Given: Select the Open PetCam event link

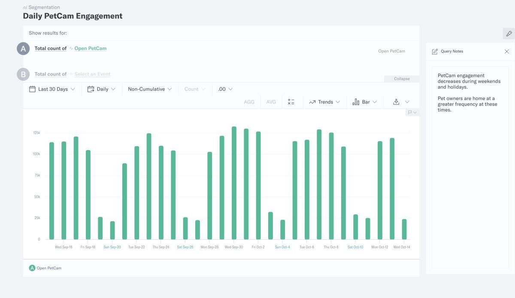Looking at the screenshot, I should (x=90, y=48).
